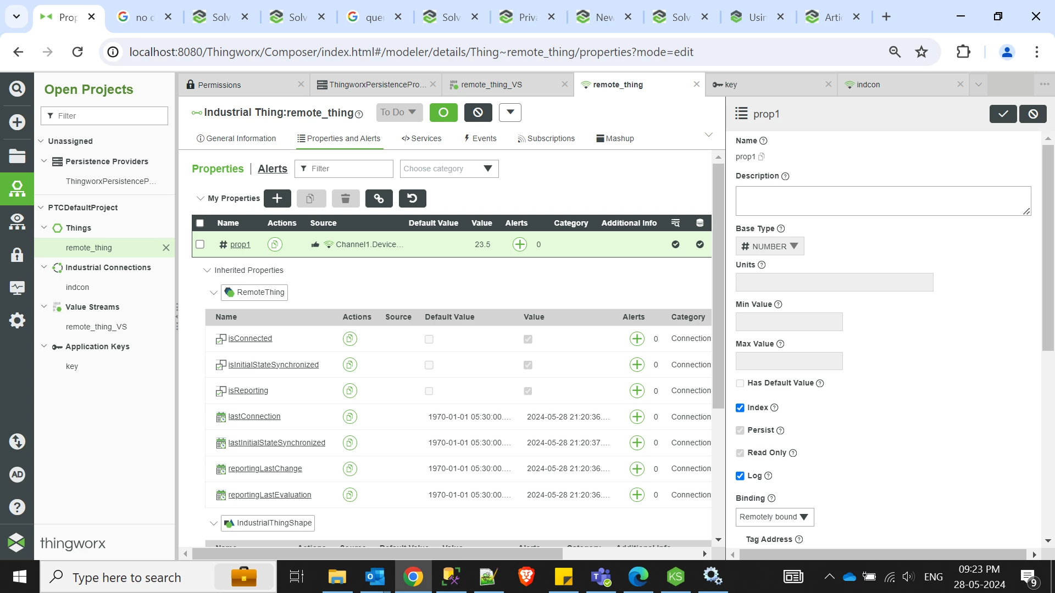This screenshot has width=1055, height=593.
Task: Click the Description text area
Action: 882,200
